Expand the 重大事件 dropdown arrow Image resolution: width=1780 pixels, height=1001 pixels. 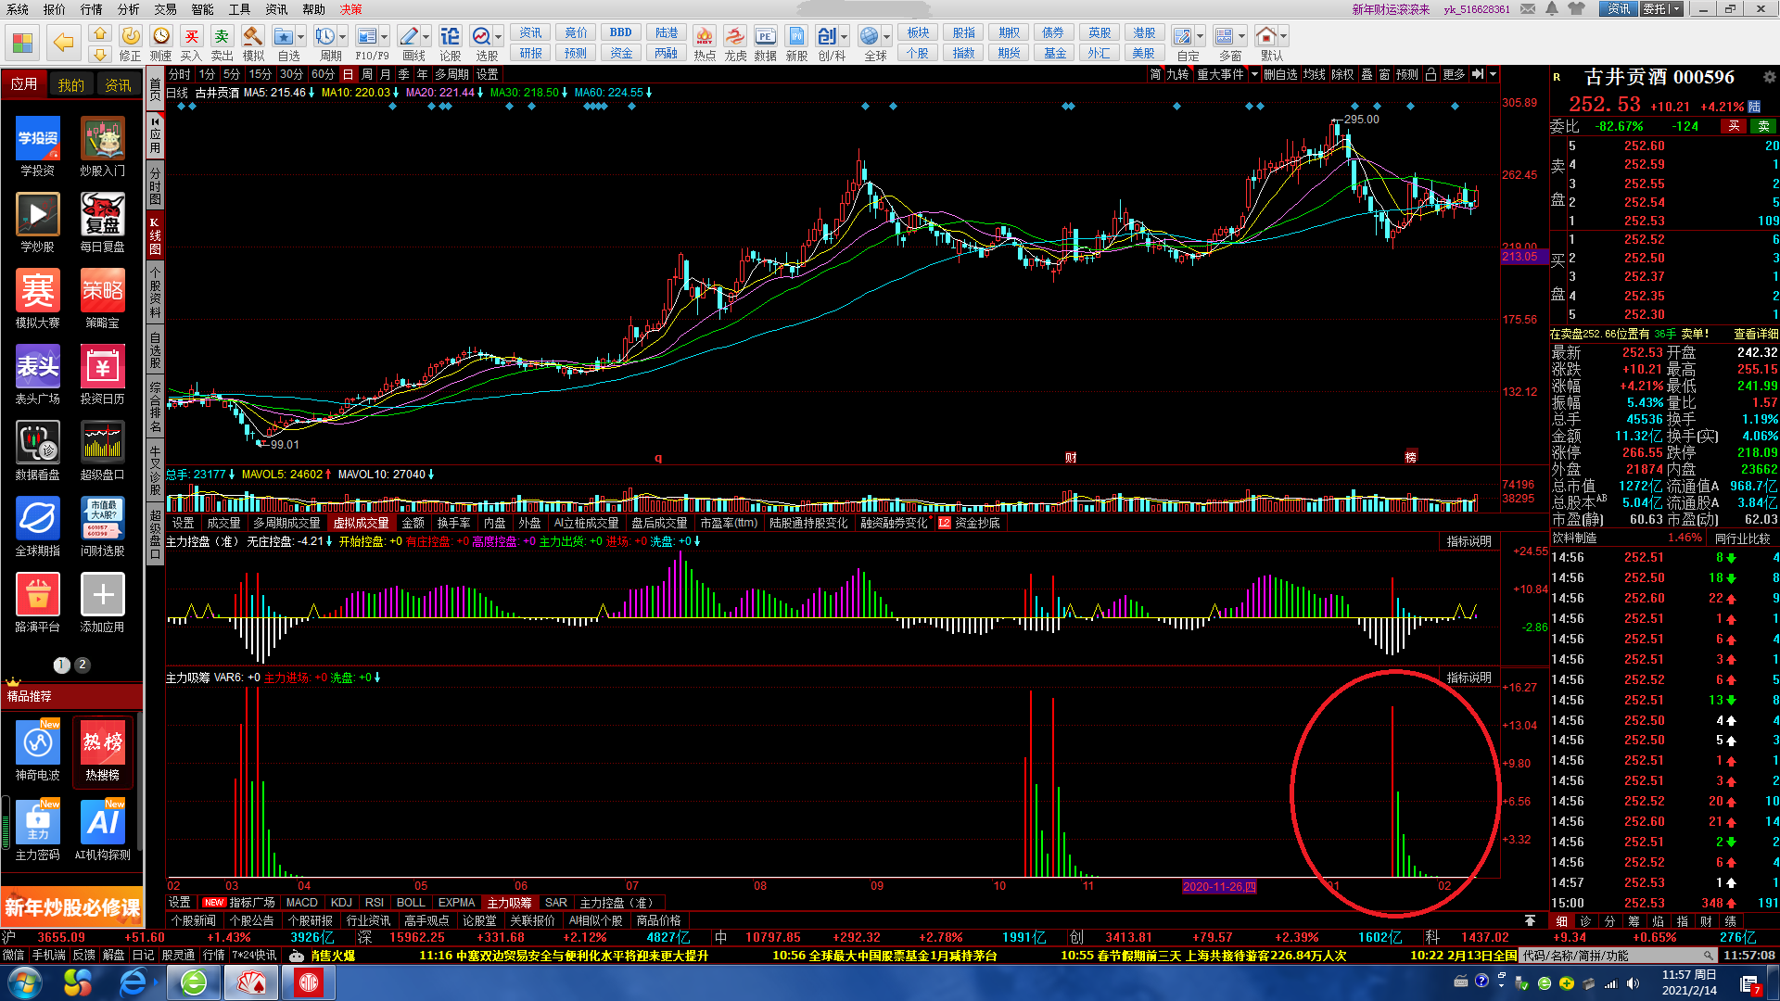[x=1254, y=75]
